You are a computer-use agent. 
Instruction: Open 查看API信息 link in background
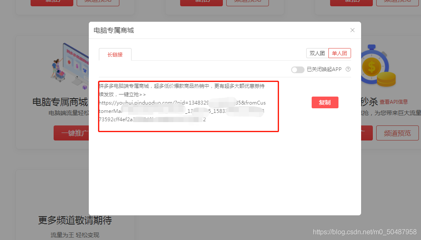click(394, 102)
